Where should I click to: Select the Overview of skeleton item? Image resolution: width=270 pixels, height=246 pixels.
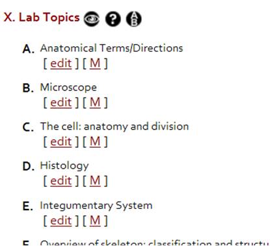point(154,243)
